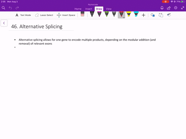Pick the black pen

tap(92, 14)
